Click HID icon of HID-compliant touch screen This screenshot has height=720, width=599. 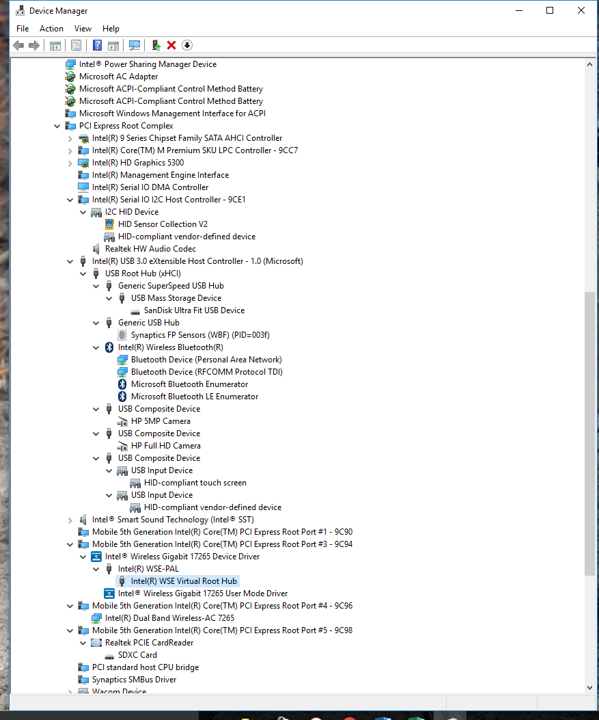135,483
